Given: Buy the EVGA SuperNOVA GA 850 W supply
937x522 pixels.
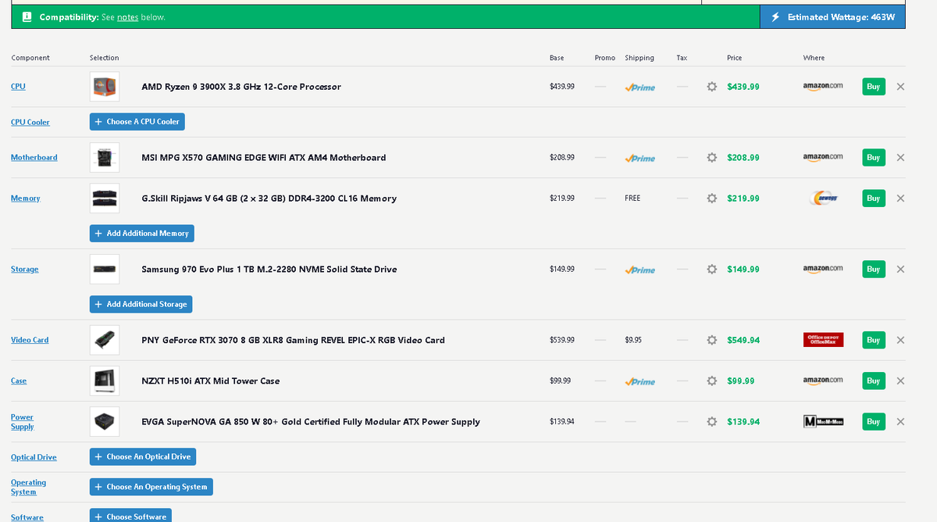Looking at the screenshot, I should (x=874, y=421).
